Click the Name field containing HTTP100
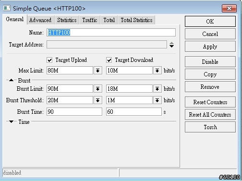242x181 pixels. pos(111,33)
